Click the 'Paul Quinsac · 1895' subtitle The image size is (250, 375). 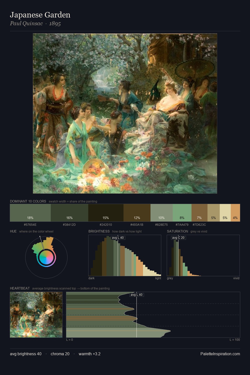[35, 23]
